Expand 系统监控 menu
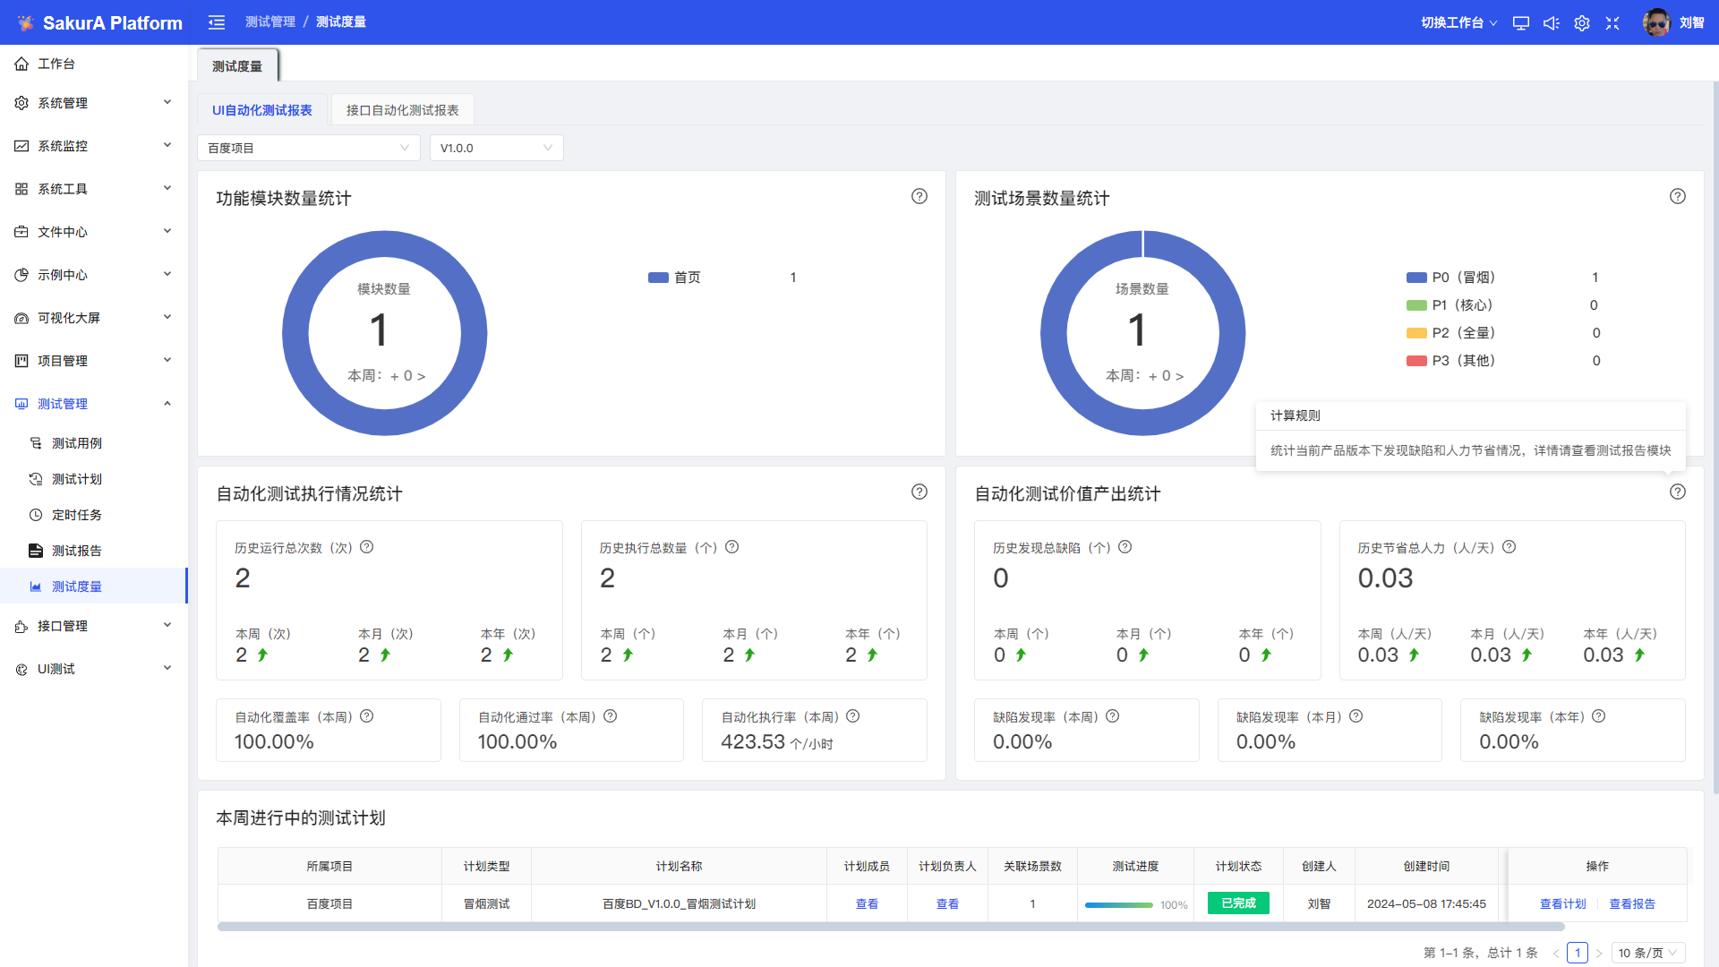The height and width of the screenshot is (967, 1719). click(x=94, y=146)
